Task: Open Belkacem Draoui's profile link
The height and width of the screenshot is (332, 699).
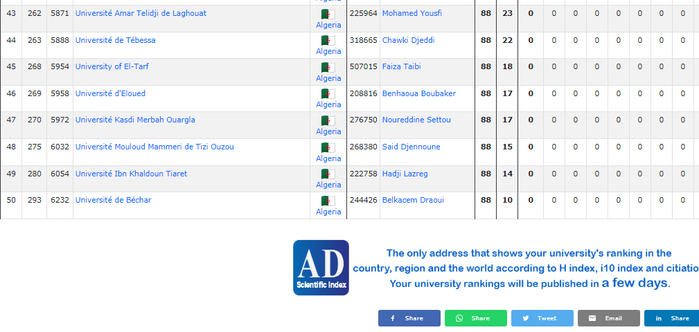Action: 413,200
